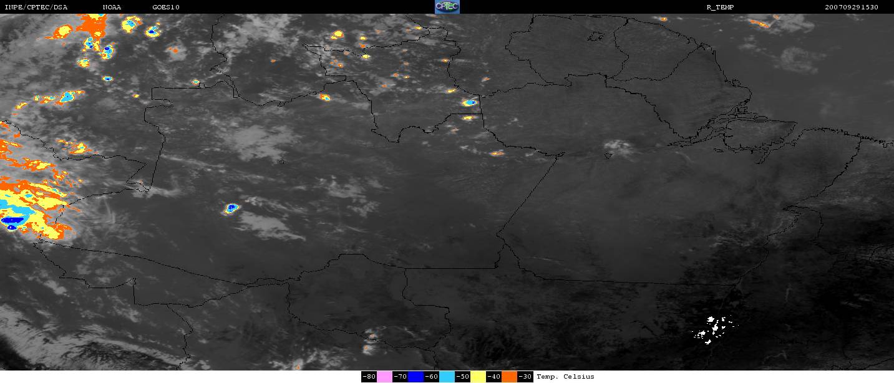This screenshot has width=894, height=383.
Task: Click the -40 legend value
Action: 493,377
